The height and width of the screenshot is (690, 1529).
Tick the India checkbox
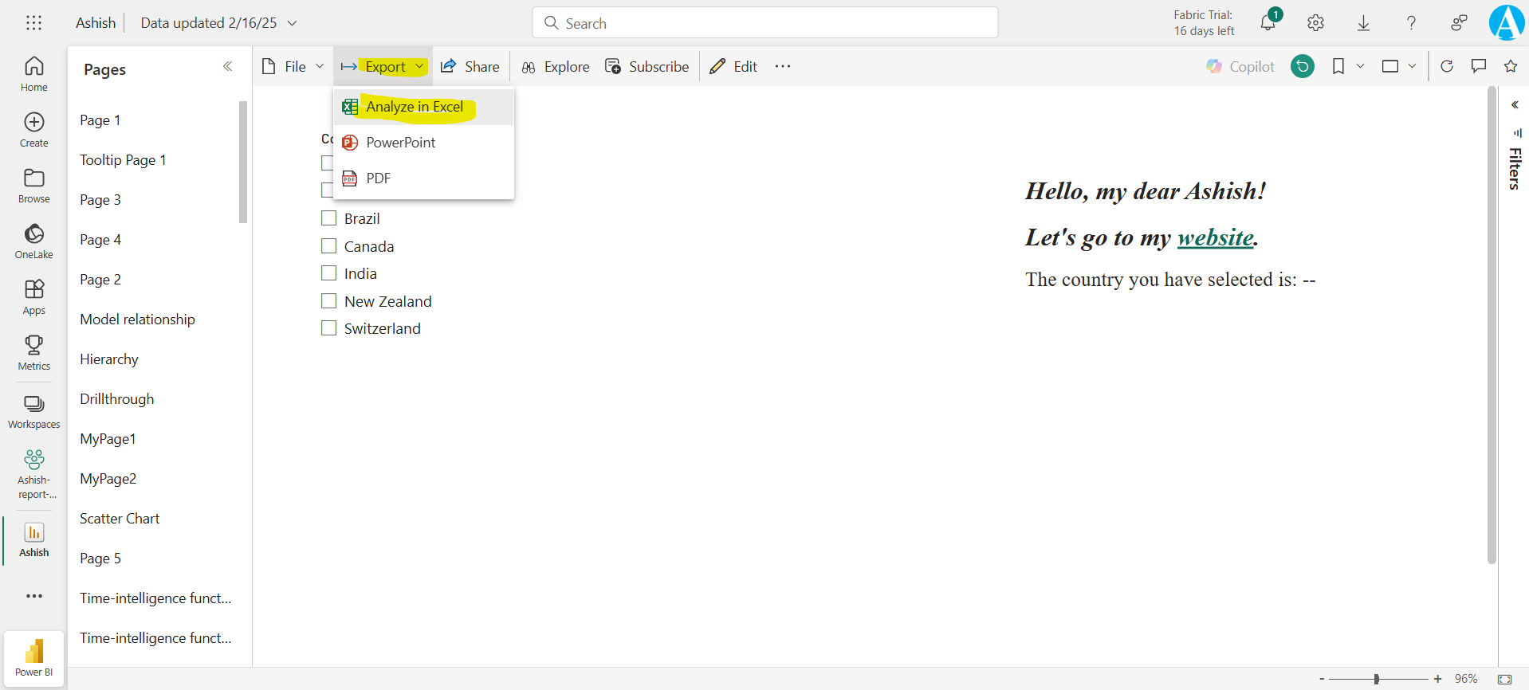(328, 273)
